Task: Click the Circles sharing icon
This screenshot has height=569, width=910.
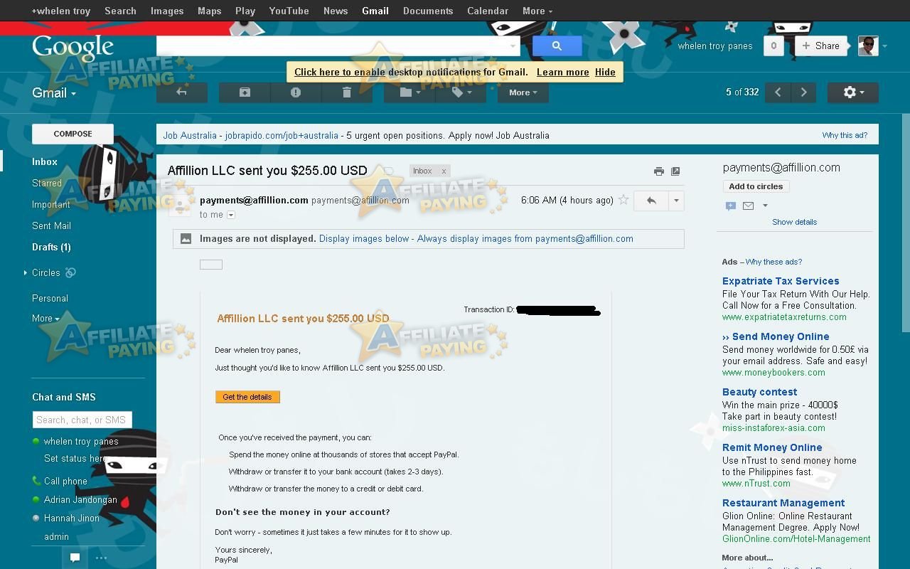Action: (70, 272)
